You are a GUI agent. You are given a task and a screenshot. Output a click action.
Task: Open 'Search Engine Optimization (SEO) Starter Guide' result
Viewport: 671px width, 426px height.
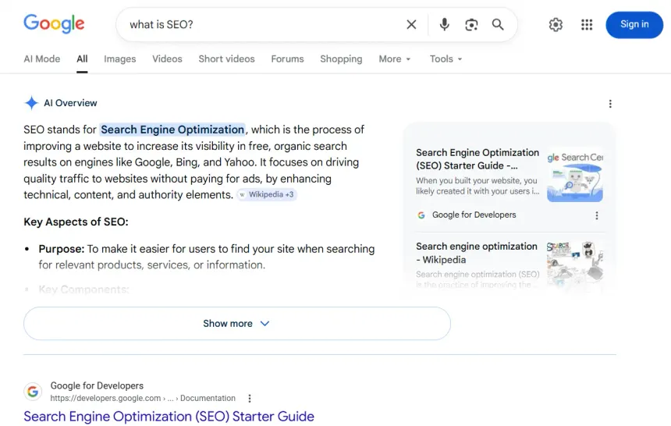[x=169, y=417]
